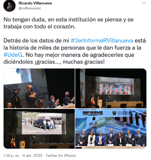Click the INFORME Ricardo Villanueva logo in photo
Viewport: 151px width, 160px height.
click(93, 113)
